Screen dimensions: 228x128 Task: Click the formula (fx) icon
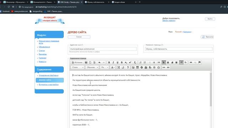[150, 68]
